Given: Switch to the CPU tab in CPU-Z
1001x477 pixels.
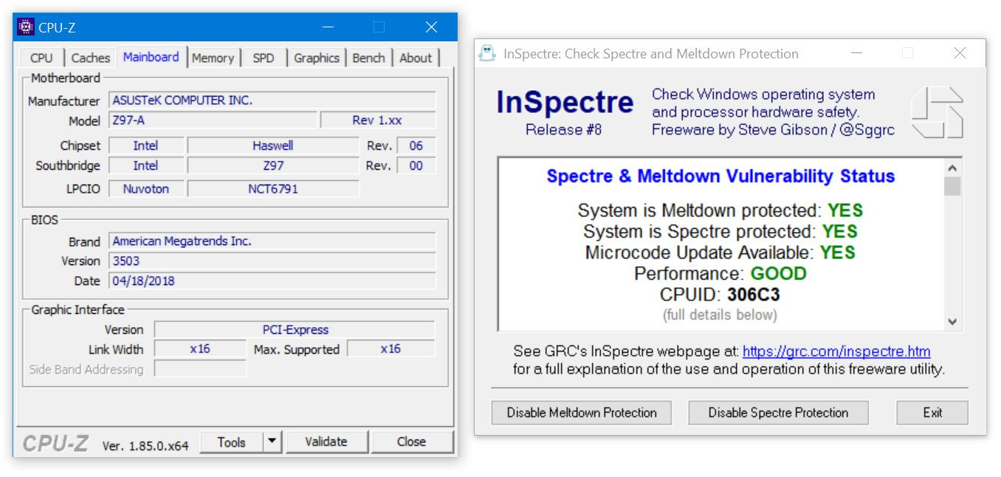Looking at the screenshot, I should [x=41, y=58].
